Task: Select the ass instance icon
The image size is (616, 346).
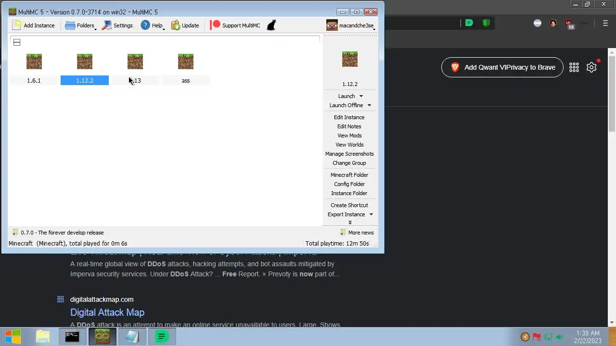Action: (186, 62)
